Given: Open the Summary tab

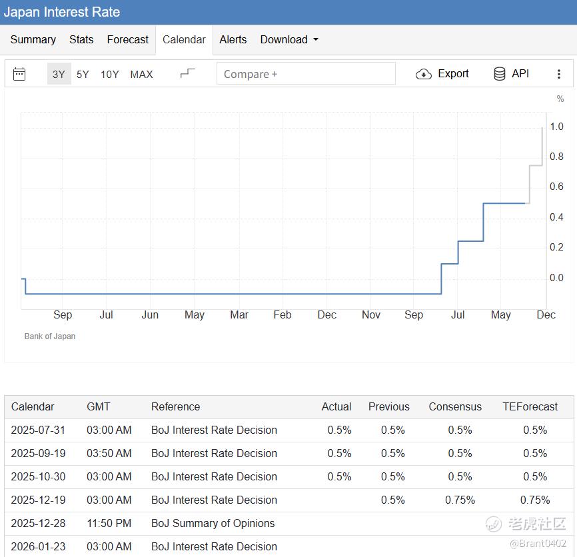Looking at the screenshot, I should point(33,39).
